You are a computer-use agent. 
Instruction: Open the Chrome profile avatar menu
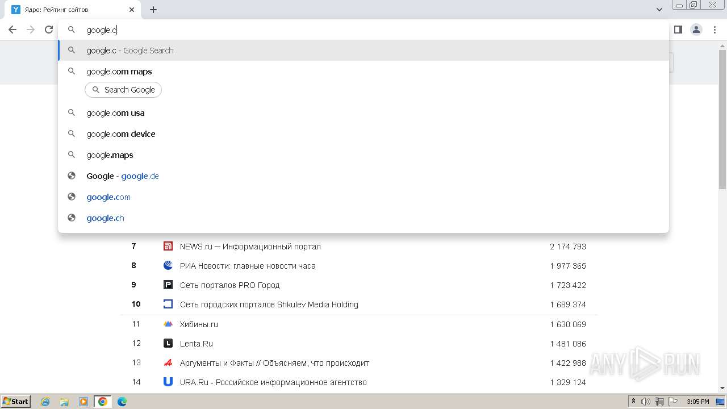coord(696,30)
